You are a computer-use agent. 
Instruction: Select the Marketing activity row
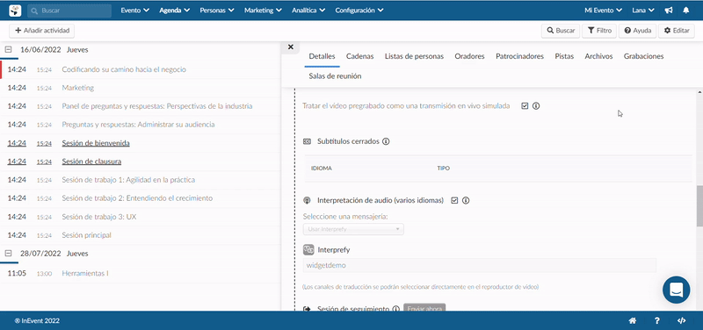tap(140, 89)
